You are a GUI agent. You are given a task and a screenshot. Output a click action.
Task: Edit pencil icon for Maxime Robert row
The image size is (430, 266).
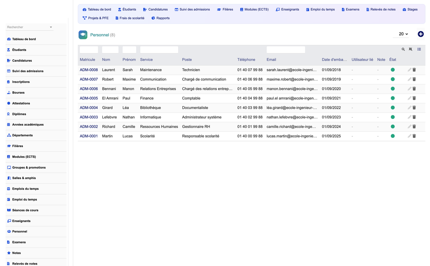[x=409, y=79]
